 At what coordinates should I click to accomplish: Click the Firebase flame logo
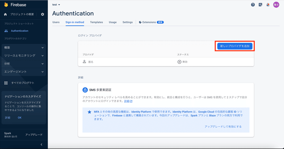click(6, 5)
